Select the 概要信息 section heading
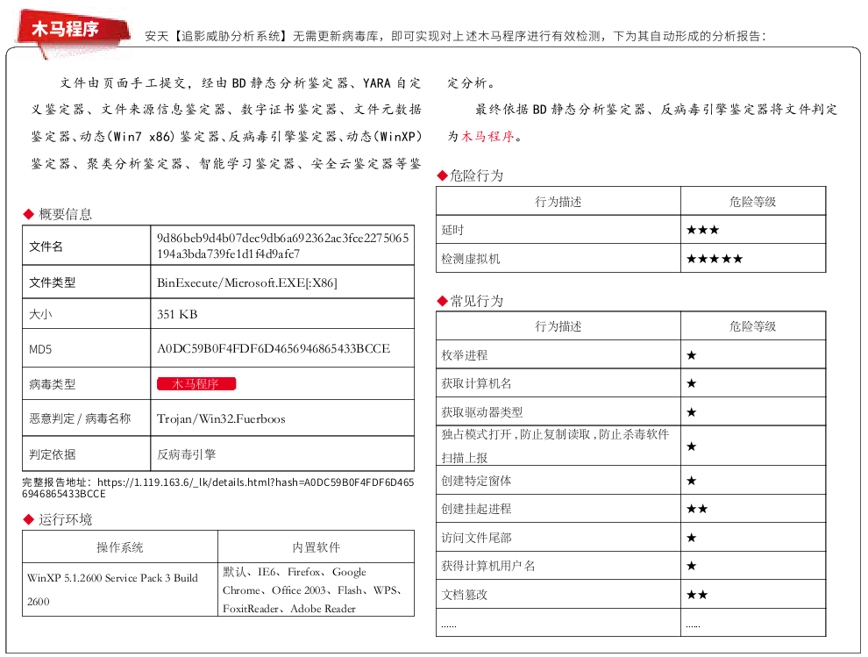The width and height of the screenshot is (868, 657). (x=66, y=214)
